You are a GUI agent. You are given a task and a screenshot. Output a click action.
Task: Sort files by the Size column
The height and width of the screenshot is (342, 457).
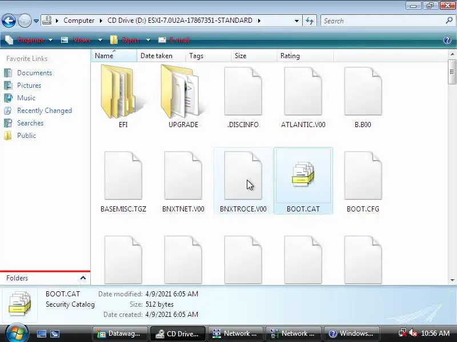pos(254,55)
